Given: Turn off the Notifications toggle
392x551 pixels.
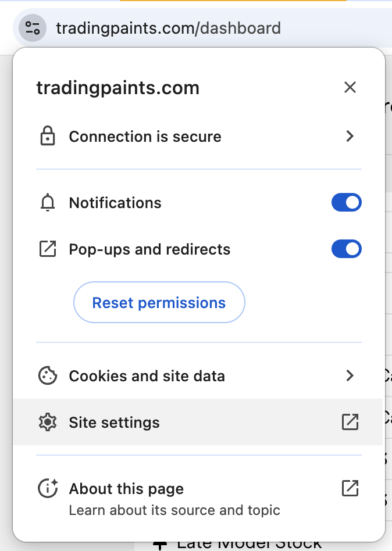Looking at the screenshot, I should pos(347,203).
